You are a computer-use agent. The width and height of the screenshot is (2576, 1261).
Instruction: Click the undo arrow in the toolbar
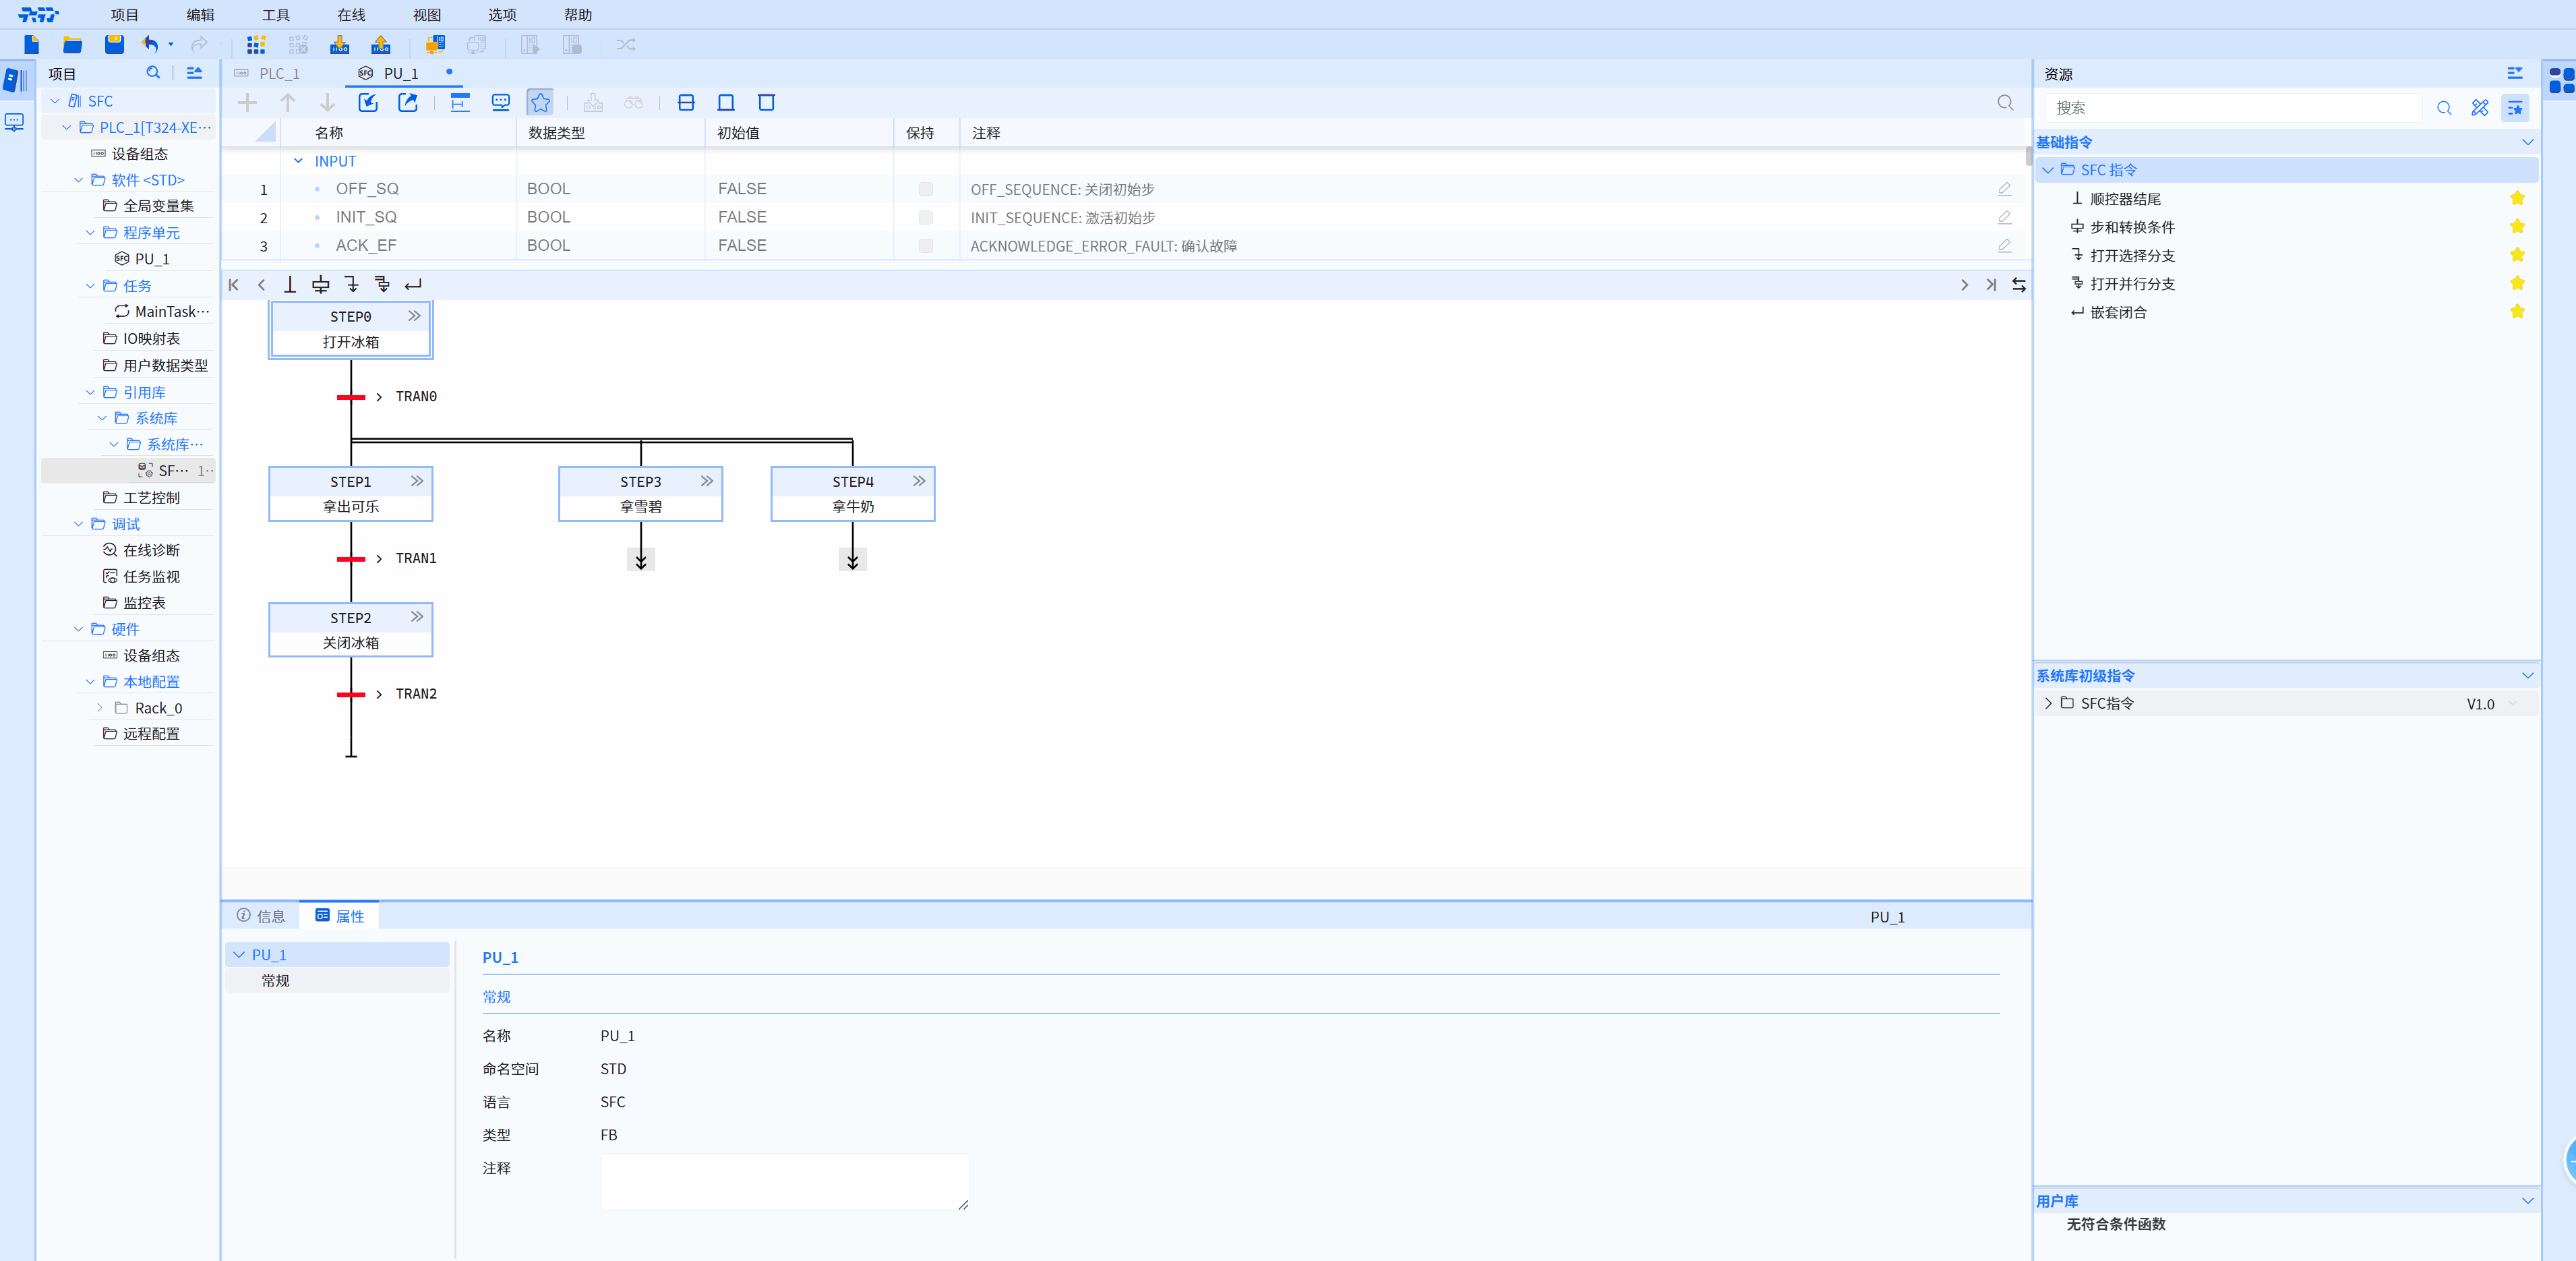150,44
